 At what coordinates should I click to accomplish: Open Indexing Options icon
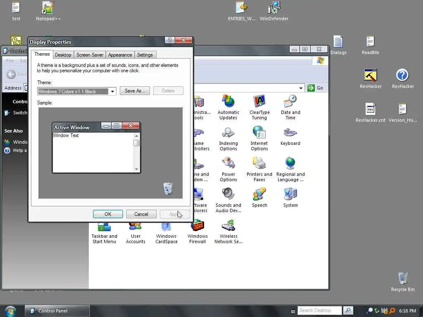tap(228, 139)
